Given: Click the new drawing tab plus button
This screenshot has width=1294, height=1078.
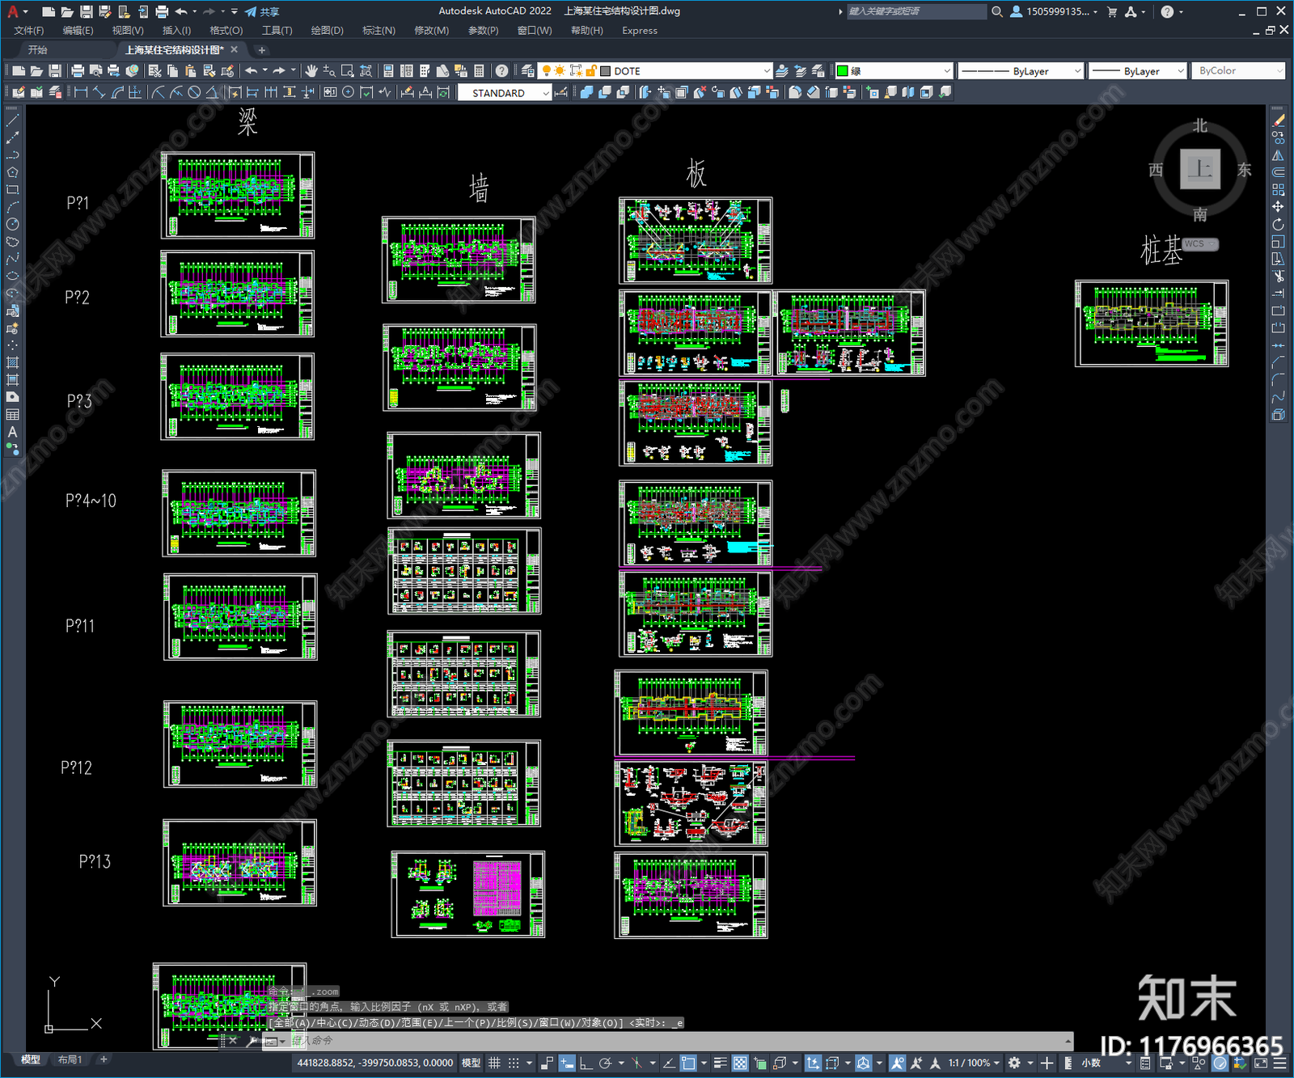Looking at the screenshot, I should click(261, 50).
